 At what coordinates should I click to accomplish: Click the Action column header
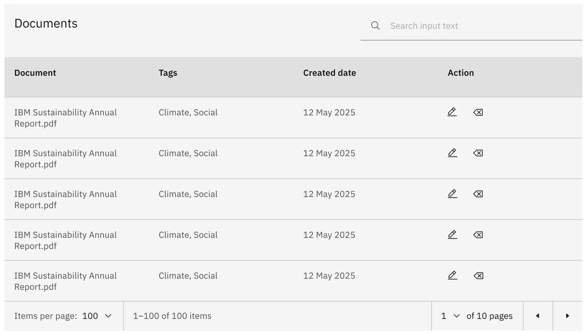(460, 73)
